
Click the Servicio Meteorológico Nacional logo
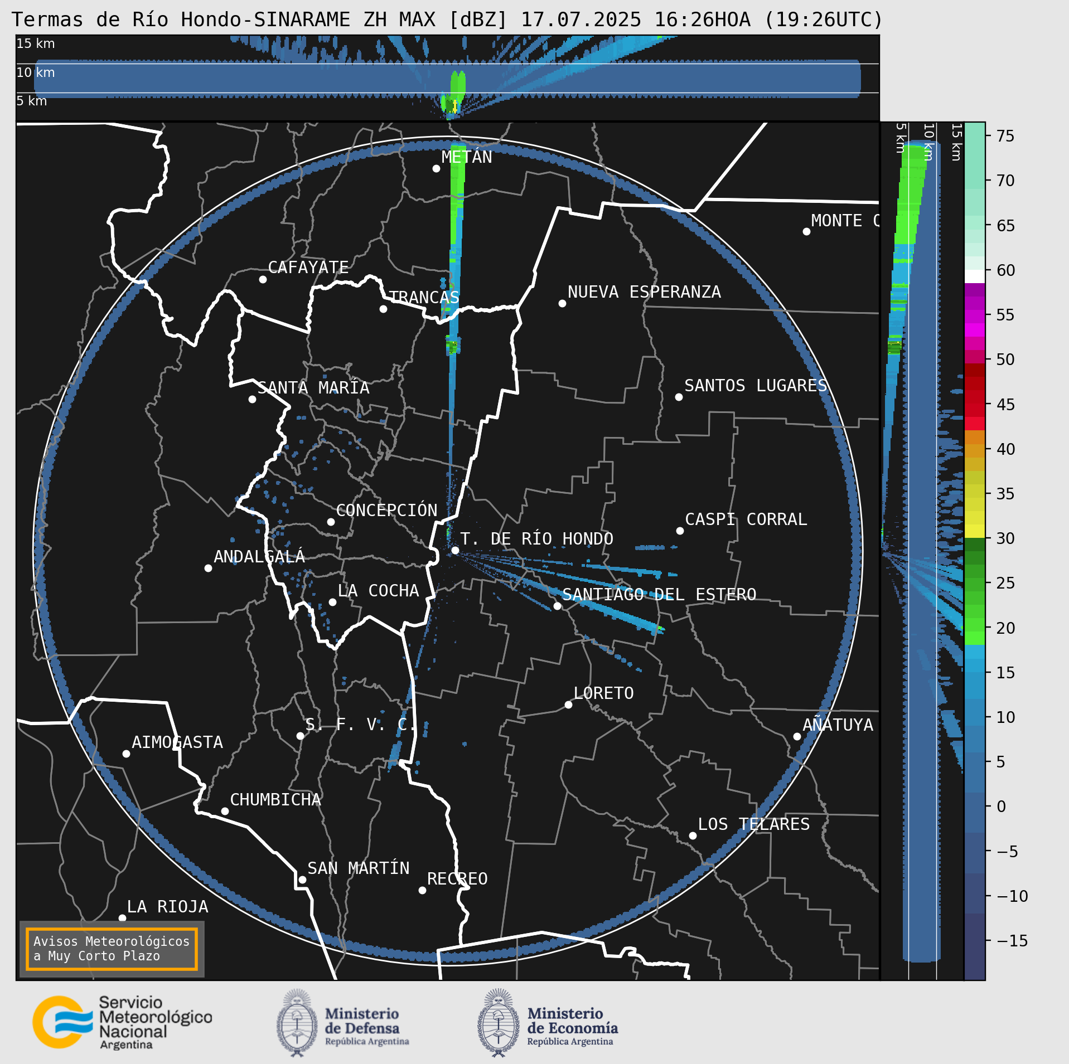tap(122, 1023)
